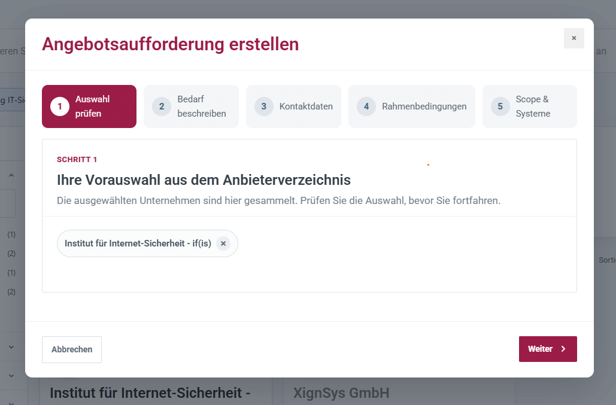Go to step 2 Bedarf beschreiben
This screenshot has width=616, height=405.
192,106
